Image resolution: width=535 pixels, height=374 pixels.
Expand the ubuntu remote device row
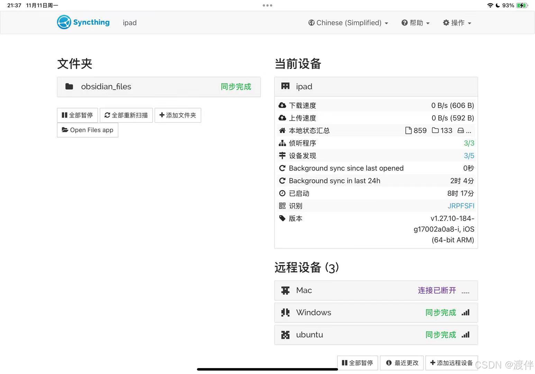click(x=376, y=335)
